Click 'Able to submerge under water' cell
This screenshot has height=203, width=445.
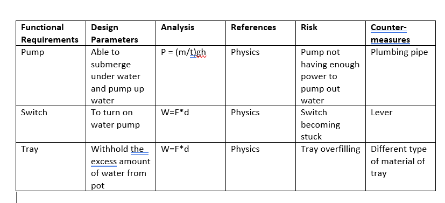pos(121,76)
